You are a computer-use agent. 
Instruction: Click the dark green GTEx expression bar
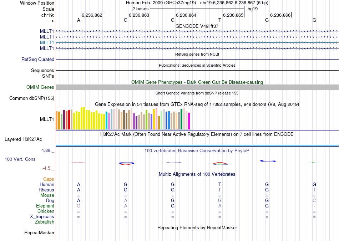click(181, 119)
